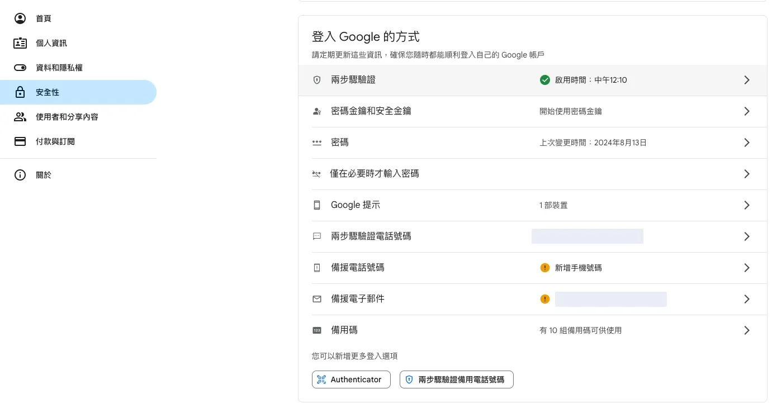
Task: Add the Authenticator sign-in option
Action: pyautogui.click(x=351, y=379)
